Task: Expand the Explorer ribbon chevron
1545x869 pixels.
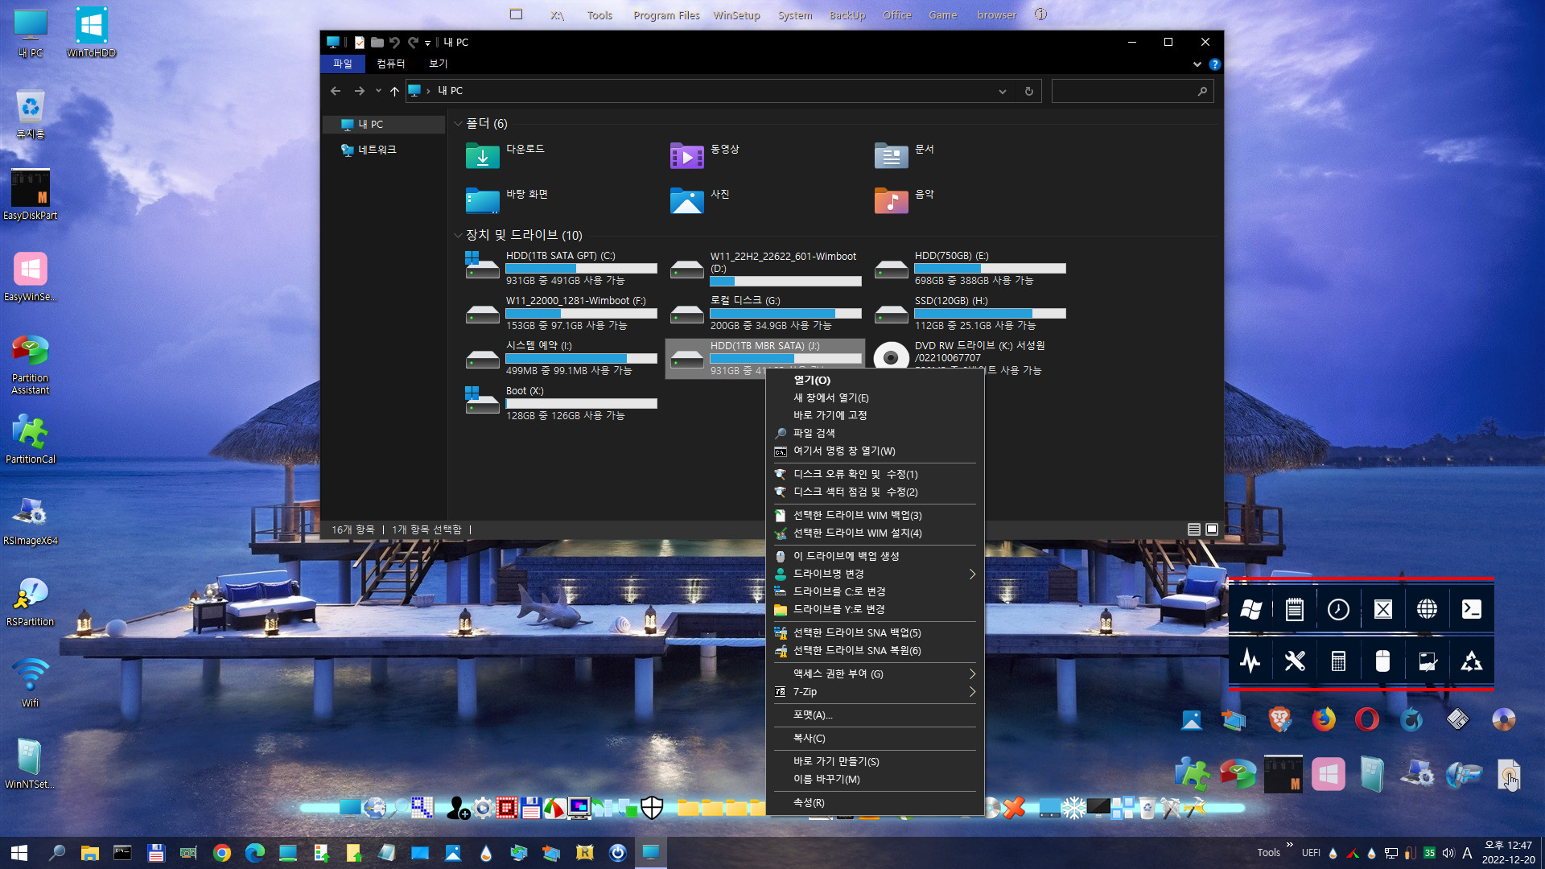Action: (x=1197, y=64)
